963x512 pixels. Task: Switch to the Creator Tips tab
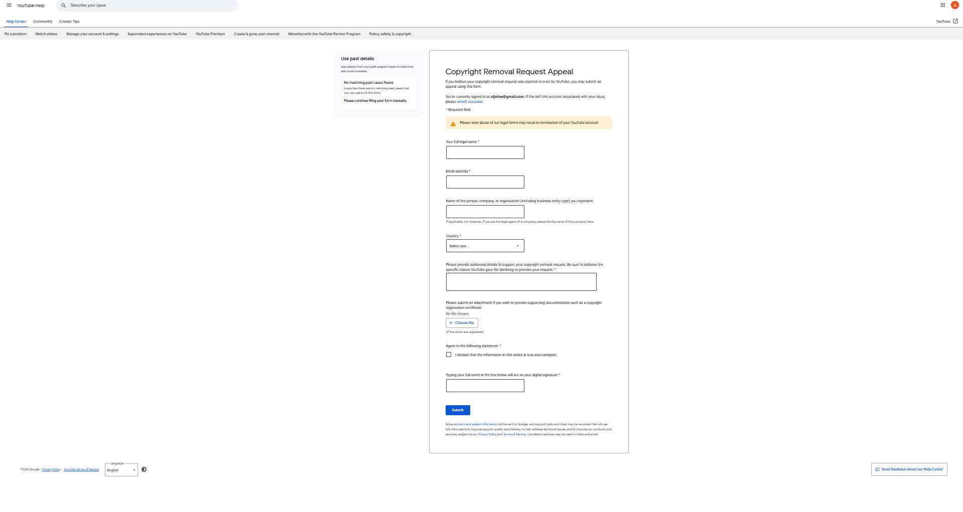[69, 22]
